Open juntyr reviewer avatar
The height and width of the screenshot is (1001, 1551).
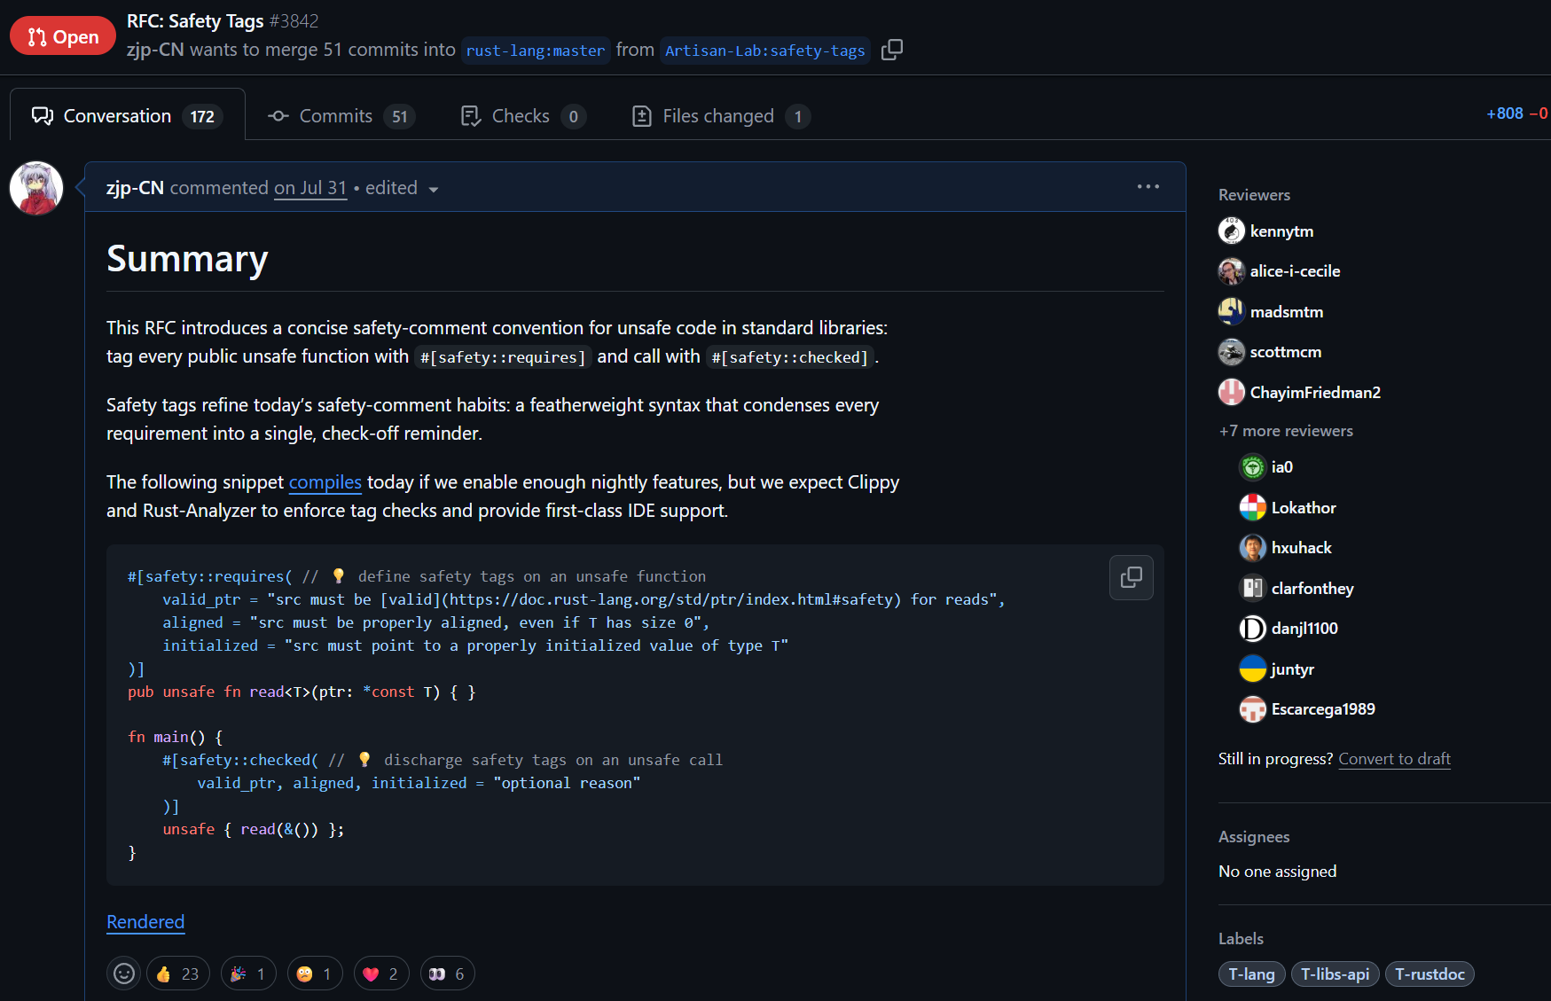(x=1252, y=669)
